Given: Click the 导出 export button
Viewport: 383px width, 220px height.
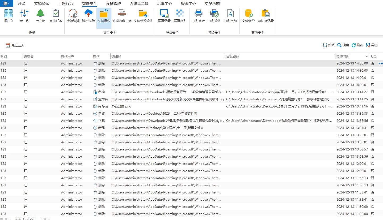Looking at the screenshot, I should click(x=372, y=45).
